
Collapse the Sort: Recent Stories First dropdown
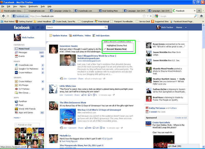118,41
